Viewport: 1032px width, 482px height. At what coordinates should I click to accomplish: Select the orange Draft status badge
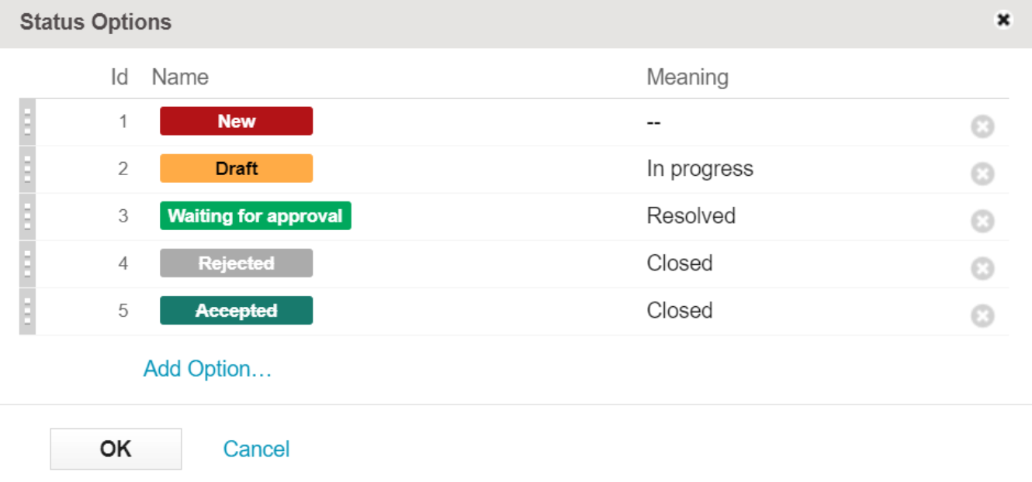236,169
